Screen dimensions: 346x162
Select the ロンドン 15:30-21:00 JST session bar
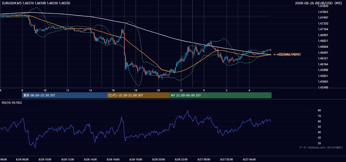pos(138,95)
